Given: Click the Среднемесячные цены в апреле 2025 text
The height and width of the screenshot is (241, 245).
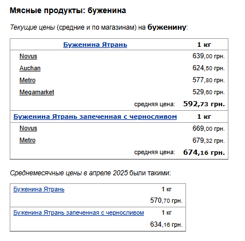Looking at the screenshot, I should point(69,173).
